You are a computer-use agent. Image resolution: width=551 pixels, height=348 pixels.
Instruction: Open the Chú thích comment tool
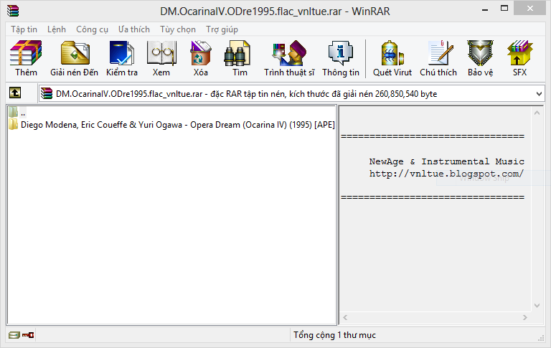[x=438, y=58]
